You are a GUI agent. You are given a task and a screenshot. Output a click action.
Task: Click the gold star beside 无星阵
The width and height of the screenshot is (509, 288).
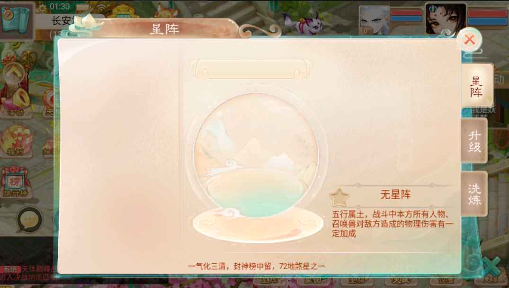tap(339, 197)
